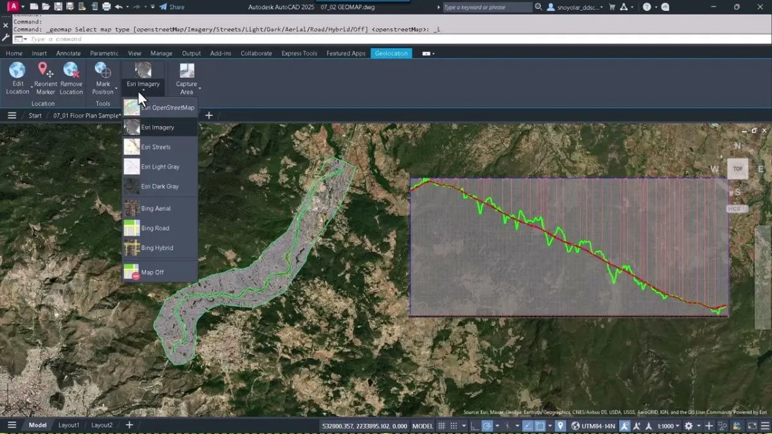This screenshot has height=434, width=772.
Task: Select Esri Imagery in the map list
Action: [160, 127]
